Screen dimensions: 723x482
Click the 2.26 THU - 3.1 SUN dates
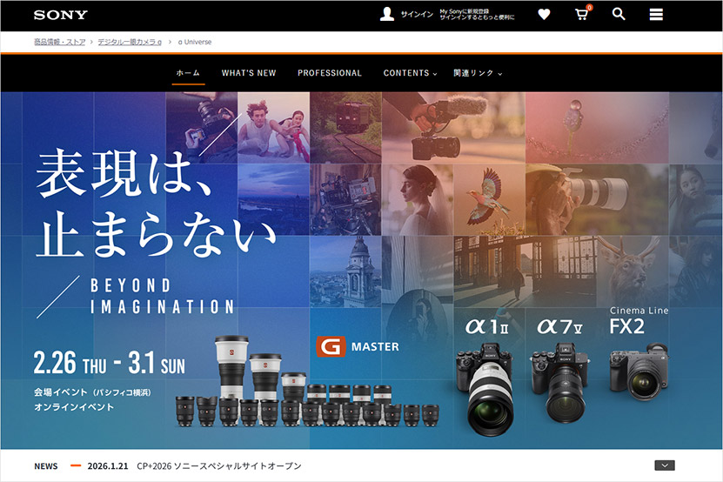pyautogui.click(x=110, y=363)
